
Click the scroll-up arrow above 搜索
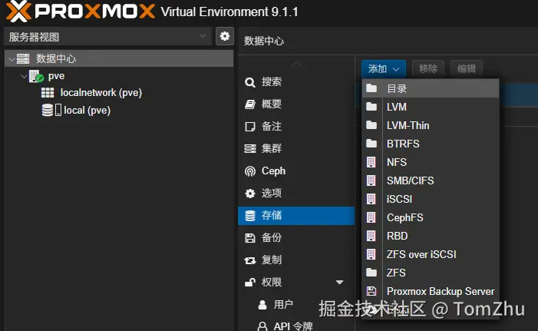[296, 65]
